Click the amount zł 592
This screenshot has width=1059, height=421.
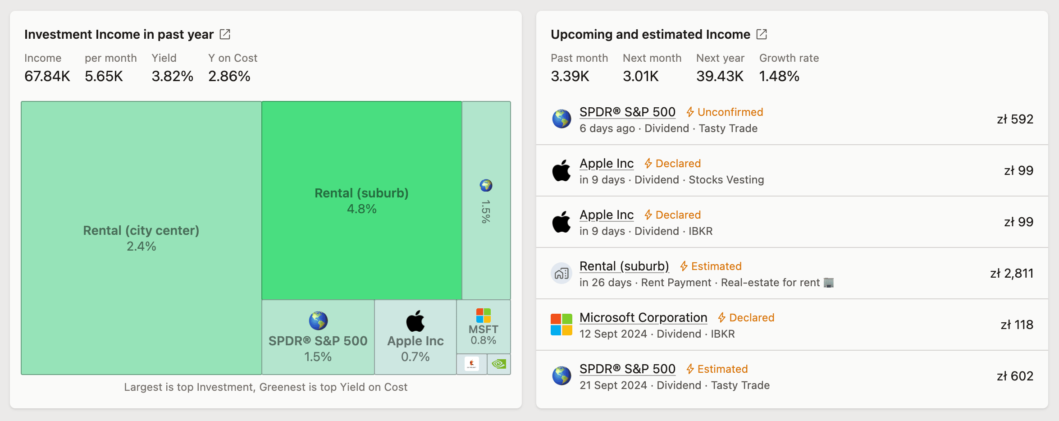(x=1015, y=119)
